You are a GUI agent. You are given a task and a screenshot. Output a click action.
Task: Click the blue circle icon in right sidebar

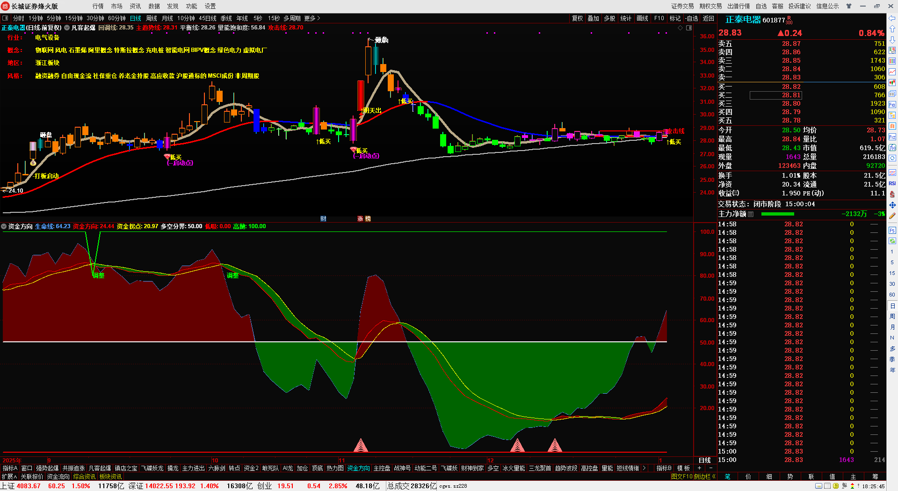[x=892, y=158]
